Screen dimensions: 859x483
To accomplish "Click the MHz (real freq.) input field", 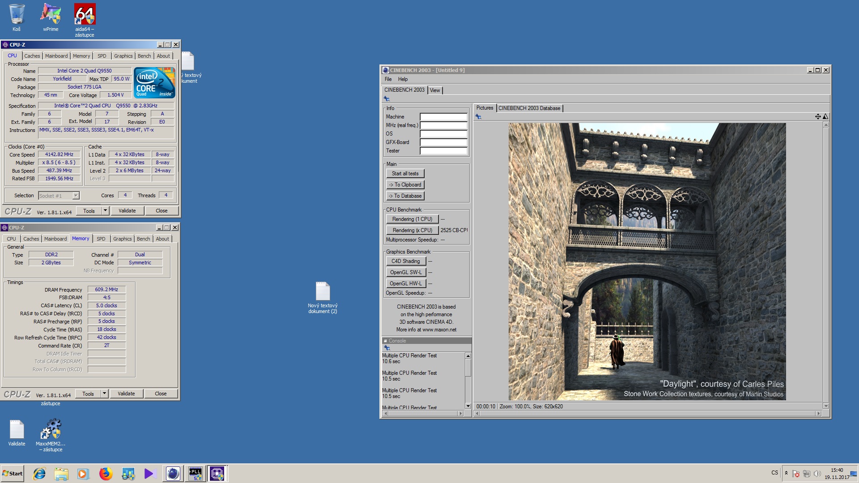I will [443, 125].
